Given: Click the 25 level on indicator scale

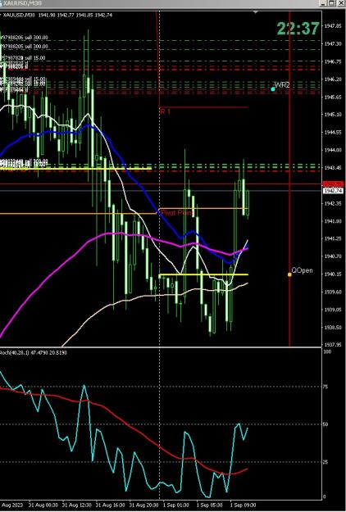Looking at the screenshot, I should (x=325, y=462).
